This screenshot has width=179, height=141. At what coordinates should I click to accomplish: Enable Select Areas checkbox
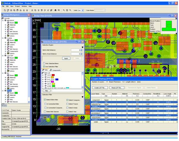coord(67,108)
